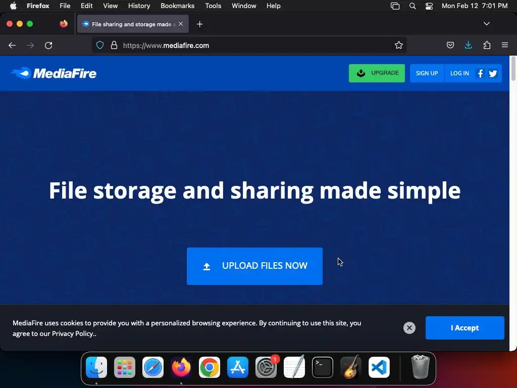Open macOS Spotlight search
Viewport: 517px width, 388px height.
coord(412,6)
